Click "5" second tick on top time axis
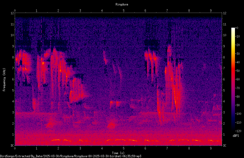The image size is (244, 158). [x=124, y=11]
